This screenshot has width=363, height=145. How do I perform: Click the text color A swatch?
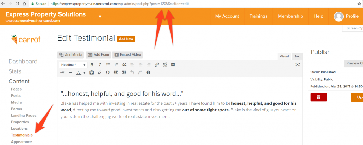[x=79, y=72]
